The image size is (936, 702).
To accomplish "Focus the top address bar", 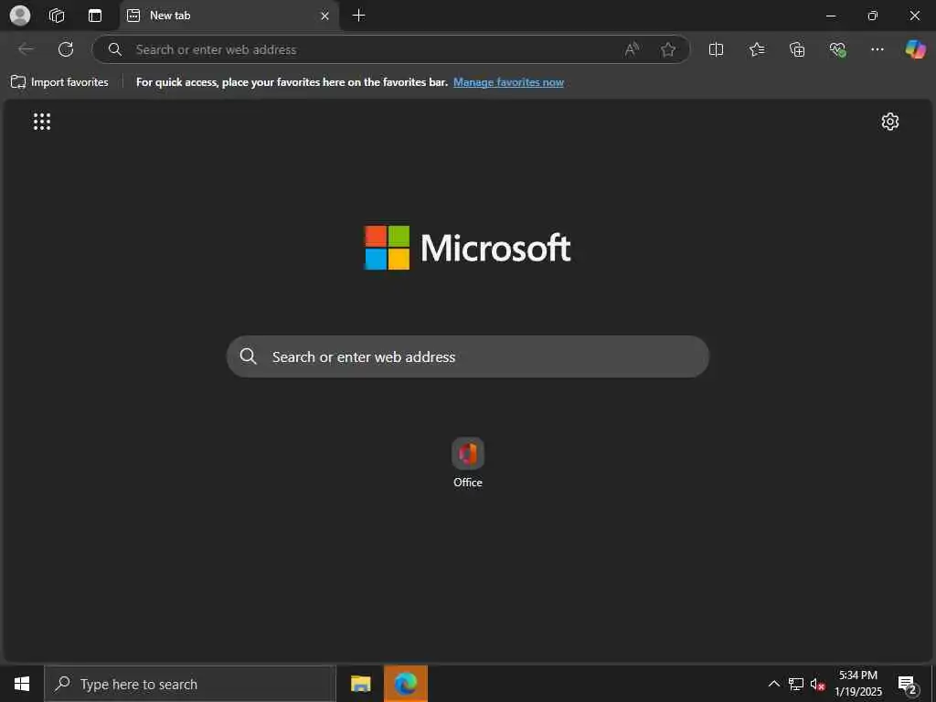I will (391, 49).
